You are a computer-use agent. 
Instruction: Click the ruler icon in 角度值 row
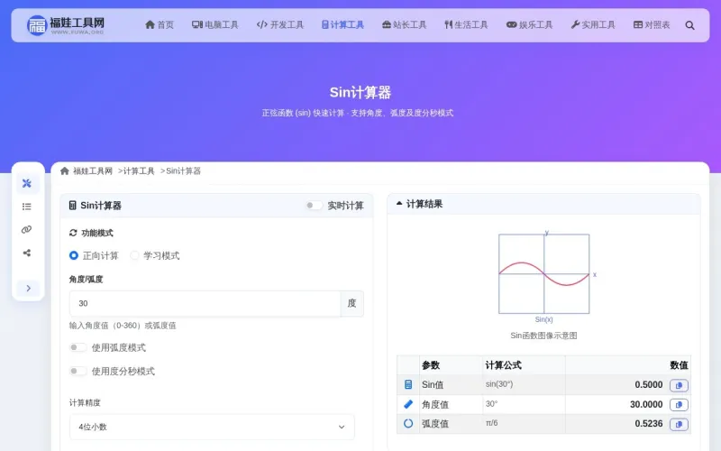[x=408, y=404]
